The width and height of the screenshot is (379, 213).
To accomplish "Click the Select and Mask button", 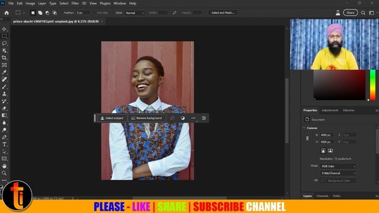I will tap(223, 12).
